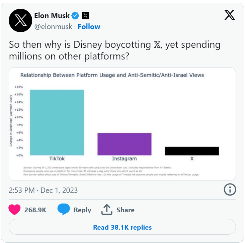The height and width of the screenshot is (243, 245).
Task: Click the Elon Musk display name
Action: pyautogui.click(x=52, y=15)
